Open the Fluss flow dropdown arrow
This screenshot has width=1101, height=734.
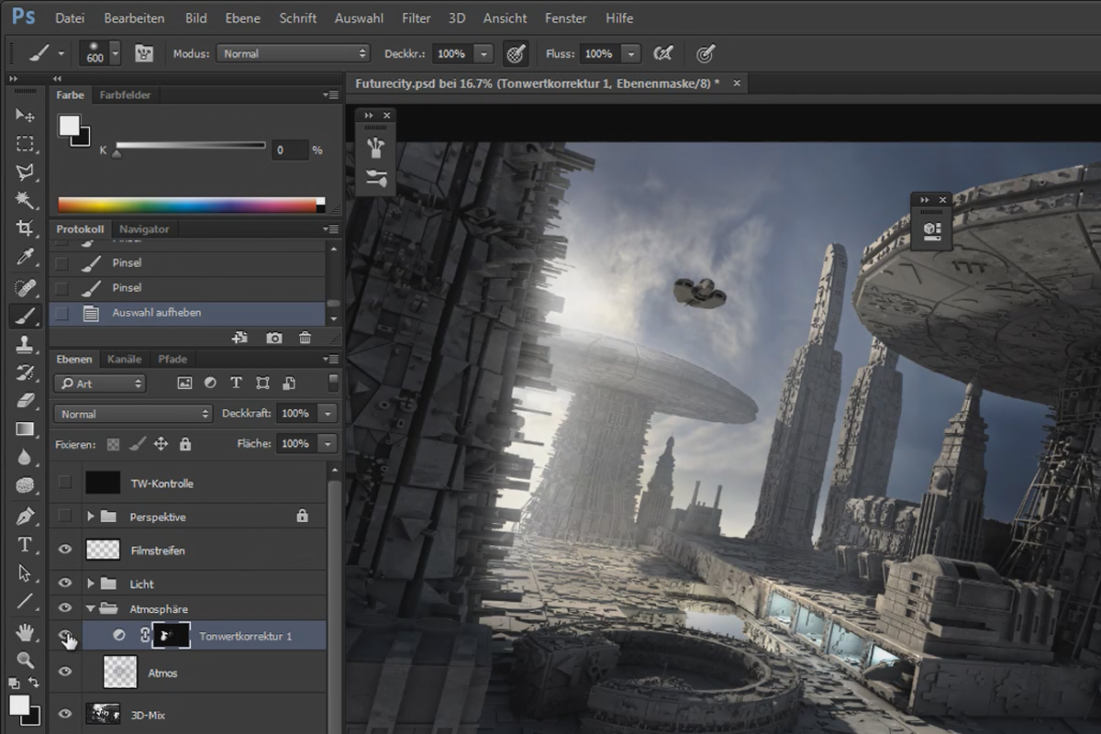coord(630,54)
